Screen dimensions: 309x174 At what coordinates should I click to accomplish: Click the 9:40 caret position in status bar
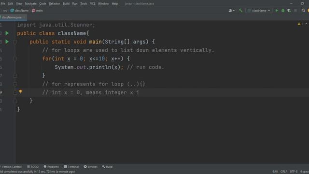coord(275,172)
